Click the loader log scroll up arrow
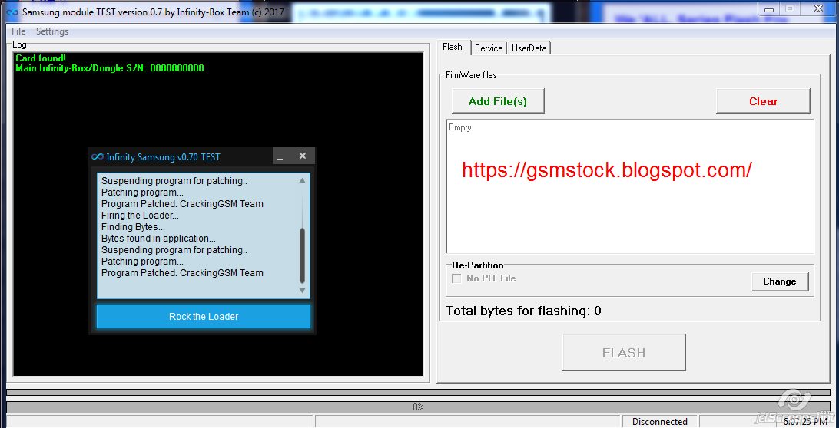The height and width of the screenshot is (428, 839). point(302,180)
